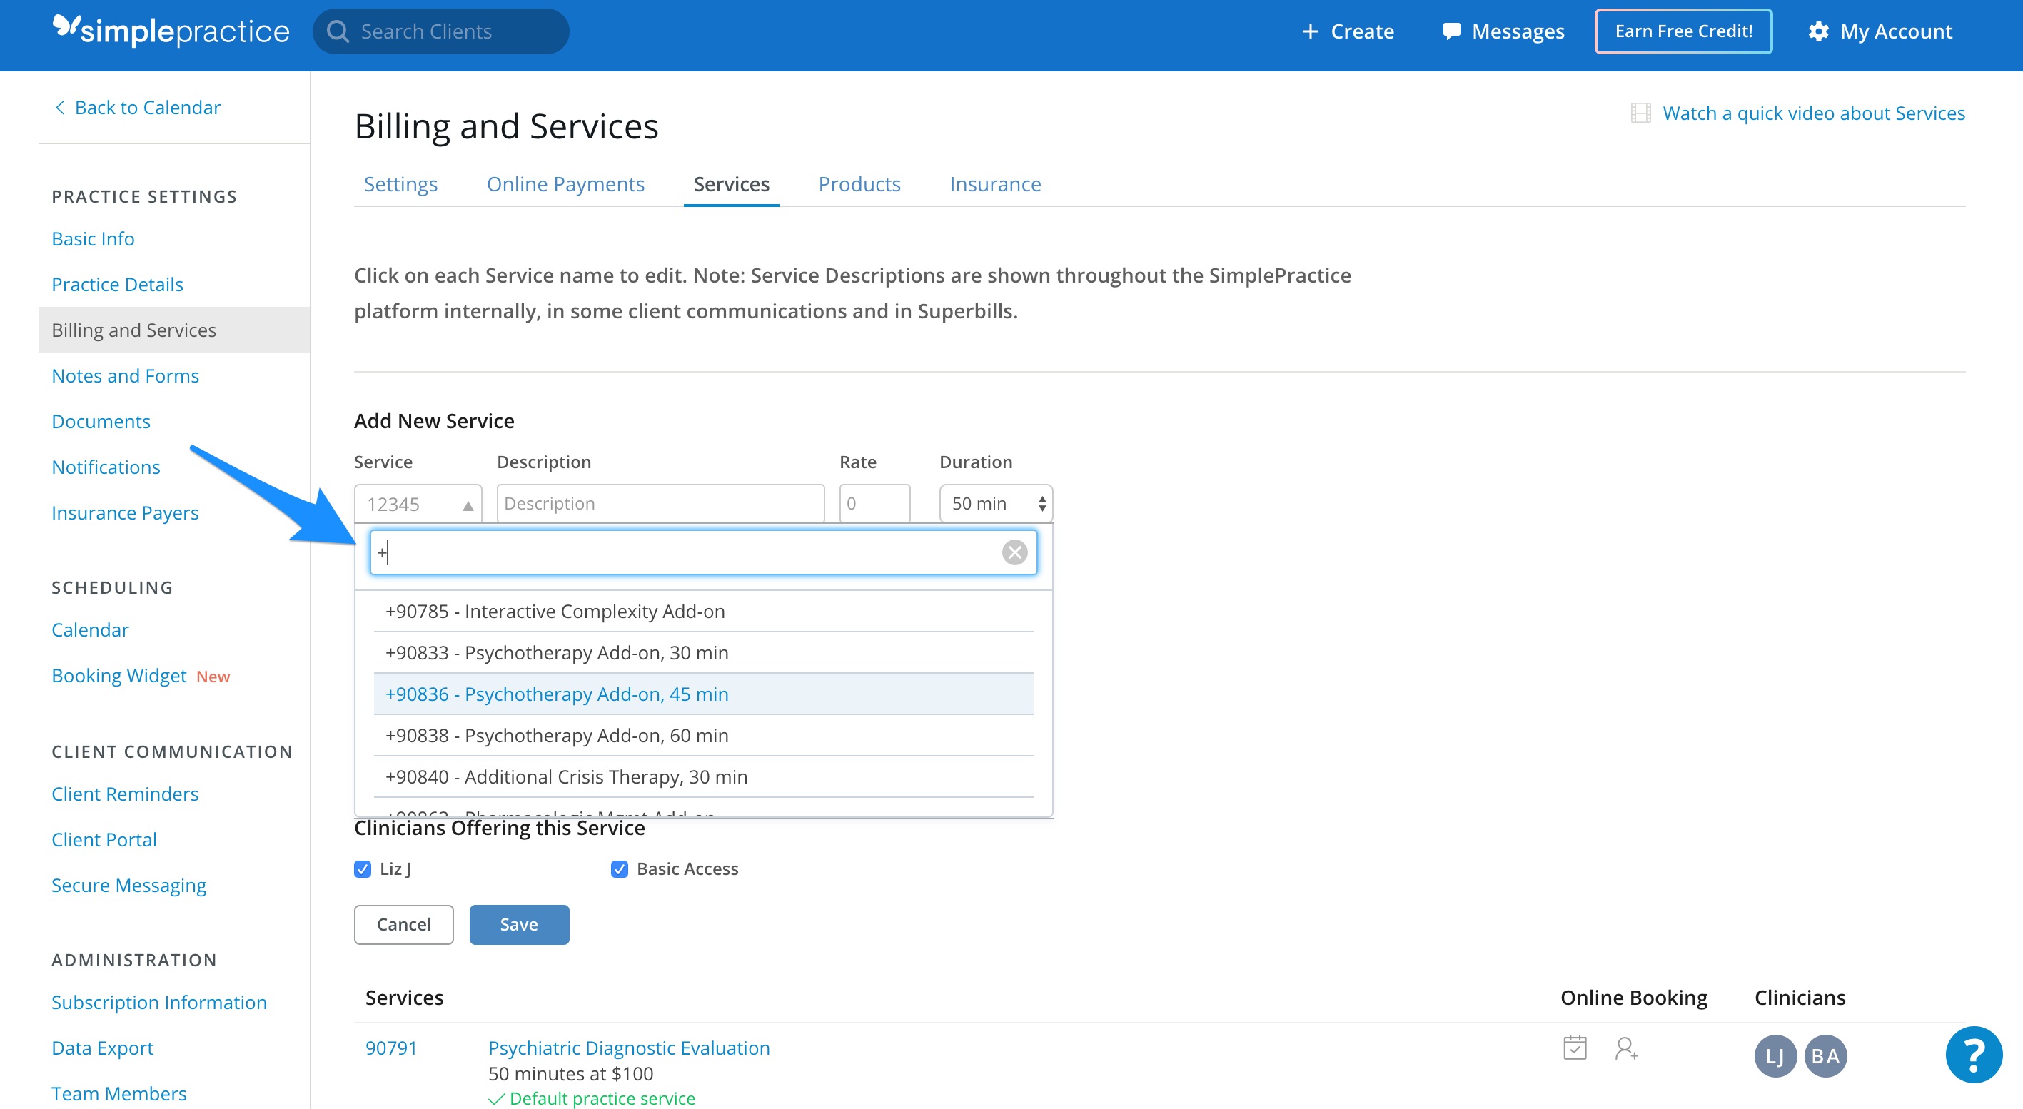Open the help question mark bubble
This screenshot has width=2023, height=1109.
tap(1974, 1054)
